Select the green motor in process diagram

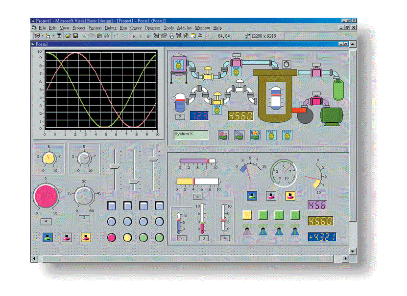click(332, 116)
